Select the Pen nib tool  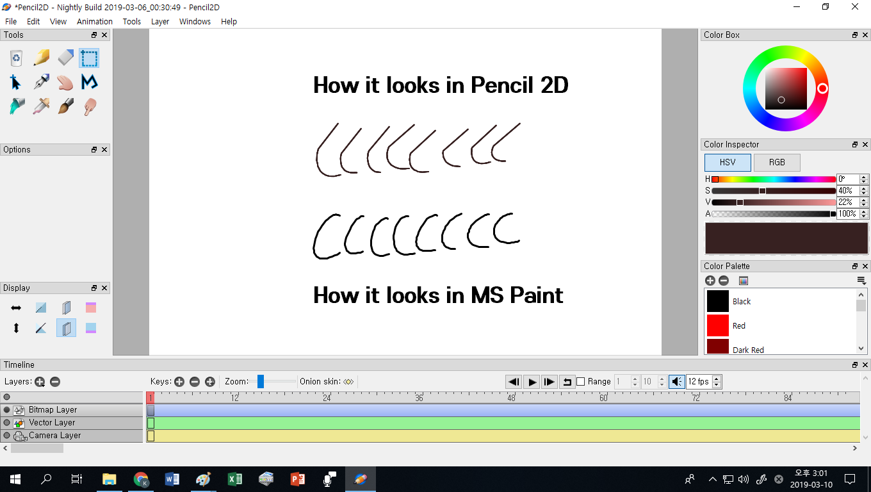click(41, 82)
